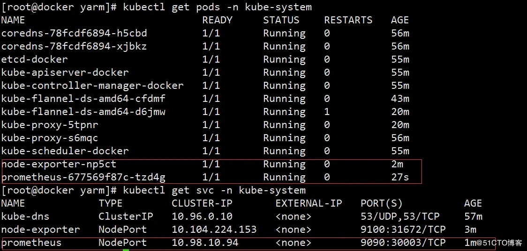The height and width of the screenshot is (251, 527).
Task: Click the kube-flannel-ds-amd64-d6jmw pod row
Action: (x=205, y=112)
